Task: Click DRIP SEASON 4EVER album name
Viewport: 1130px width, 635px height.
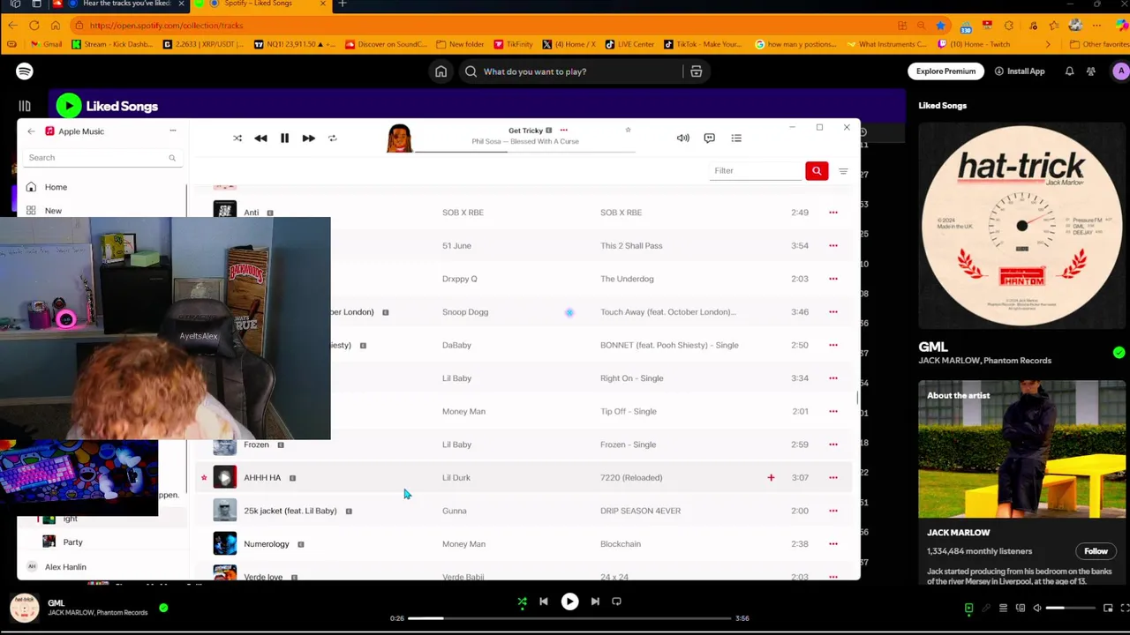Action: (x=640, y=511)
